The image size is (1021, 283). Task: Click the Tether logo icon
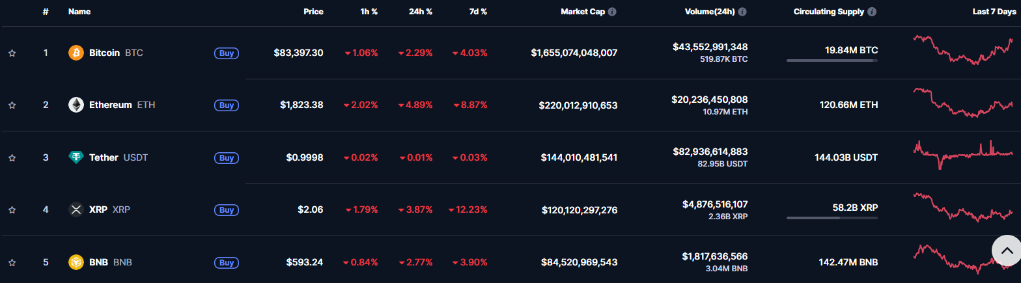pos(76,157)
